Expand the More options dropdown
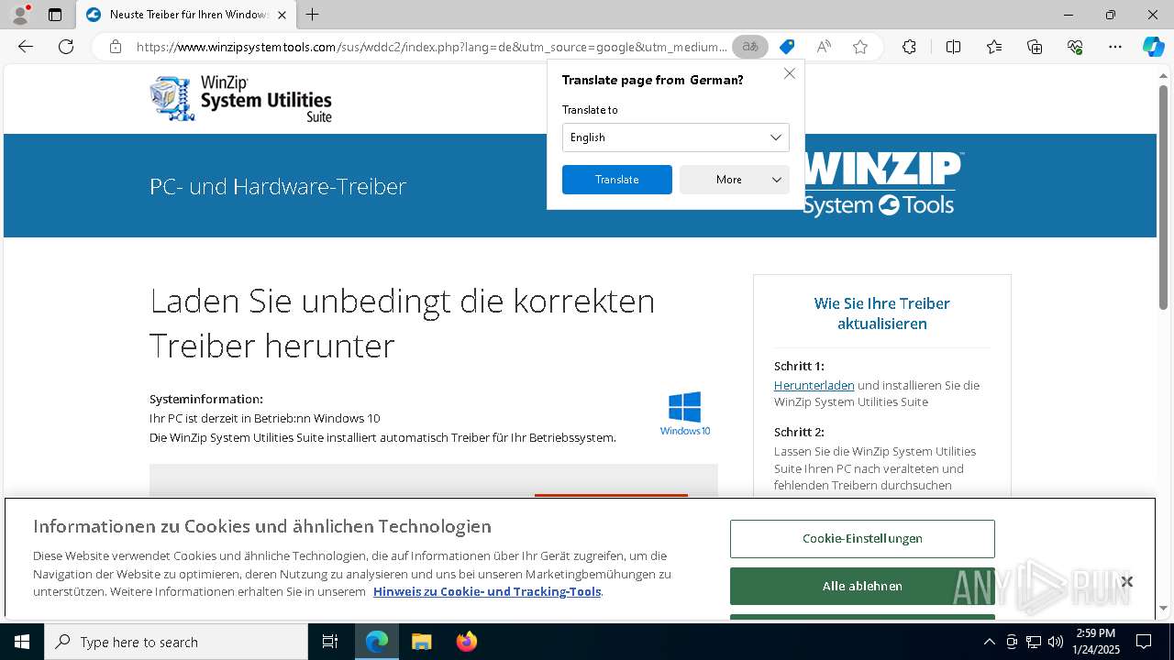 click(735, 180)
